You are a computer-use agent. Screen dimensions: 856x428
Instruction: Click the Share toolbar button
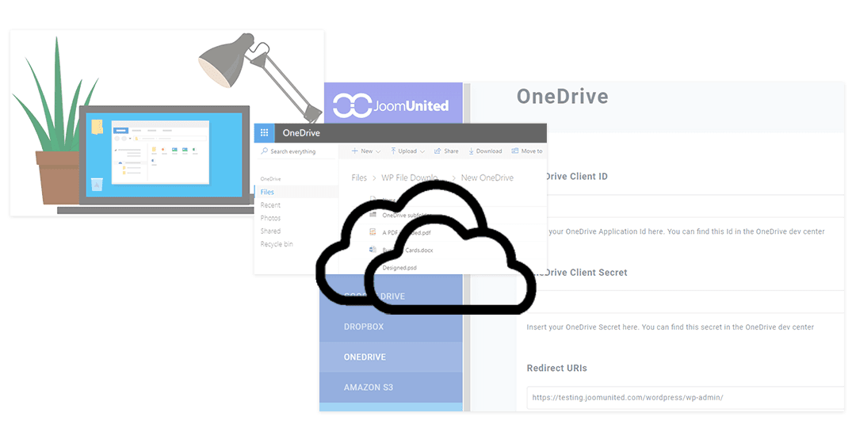pos(446,151)
